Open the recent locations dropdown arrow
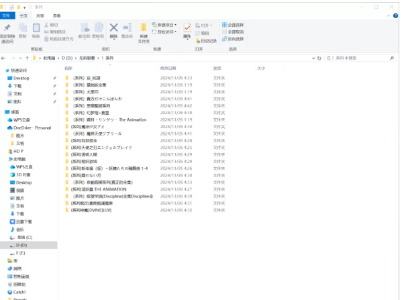This screenshot has height=300, width=402. pyautogui.click(x=20, y=58)
